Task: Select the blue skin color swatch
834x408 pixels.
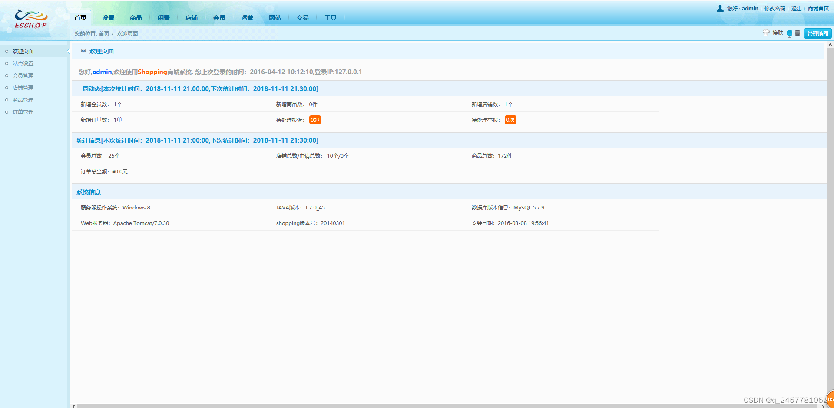Action: tap(790, 33)
